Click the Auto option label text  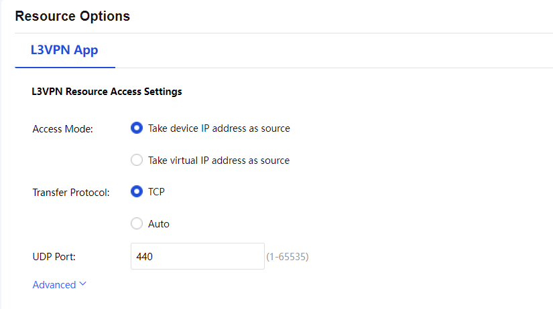[159, 224]
